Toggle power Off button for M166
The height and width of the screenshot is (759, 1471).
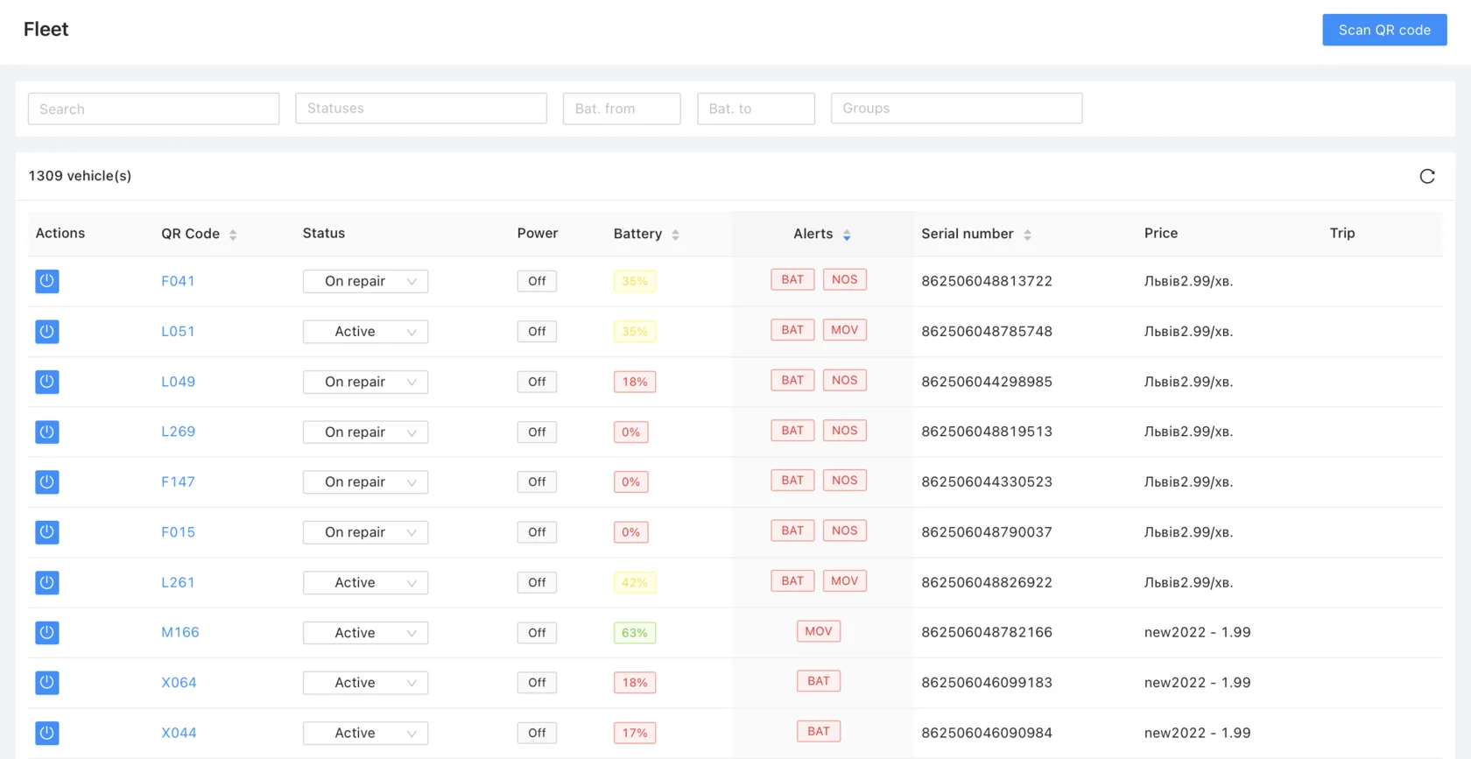537,632
